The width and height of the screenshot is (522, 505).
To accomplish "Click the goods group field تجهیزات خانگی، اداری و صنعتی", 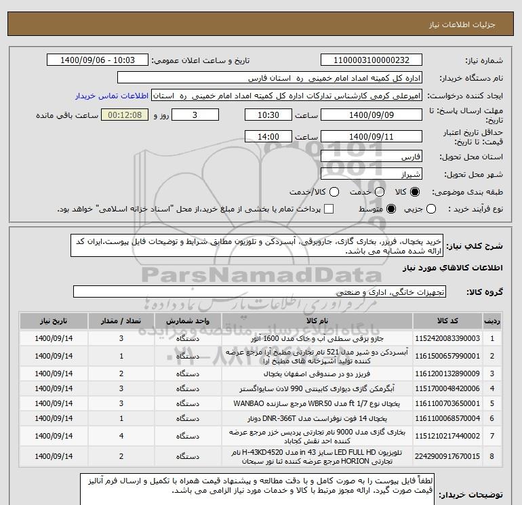I will 260,291.
